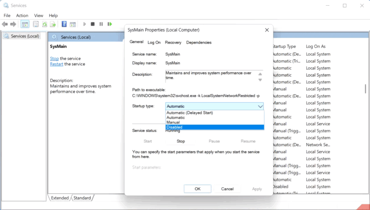The width and height of the screenshot is (370, 210).
Task: Switch to the Log On tab
Action: click(154, 43)
